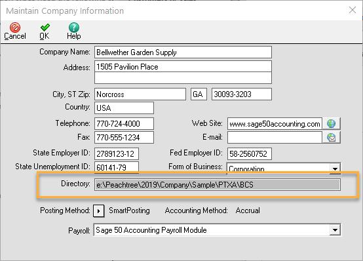The height and width of the screenshot is (261, 363).
Task: Click the State Employer ID field
Action: [x=117, y=153]
